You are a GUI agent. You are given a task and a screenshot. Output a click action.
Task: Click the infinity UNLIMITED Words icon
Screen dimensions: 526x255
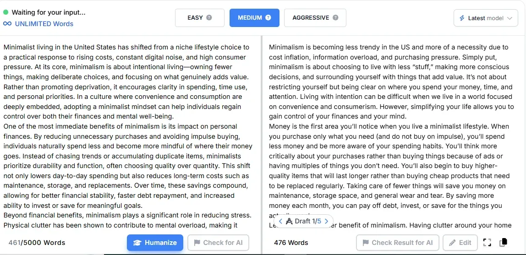point(7,24)
